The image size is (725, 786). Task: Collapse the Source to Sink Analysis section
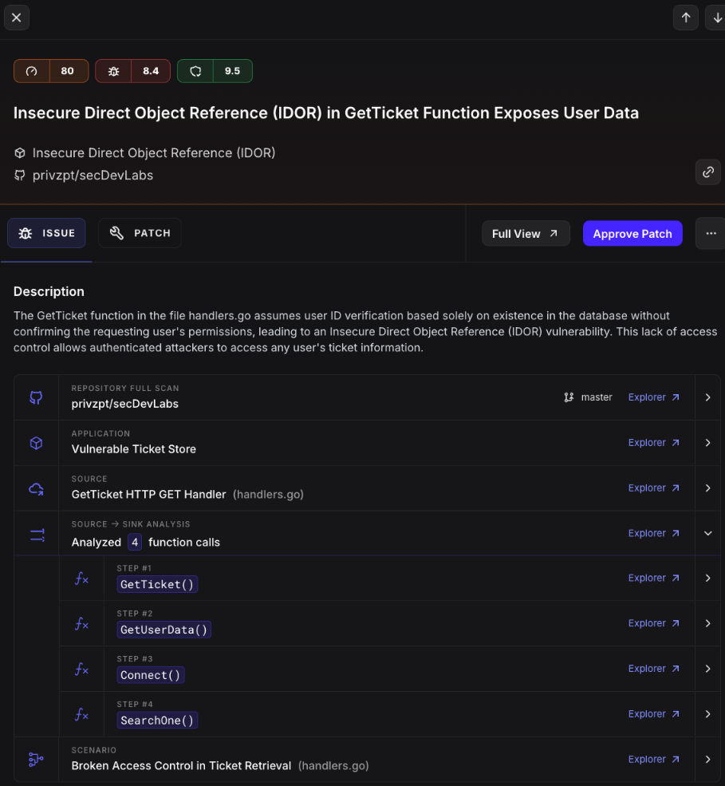pyautogui.click(x=707, y=533)
